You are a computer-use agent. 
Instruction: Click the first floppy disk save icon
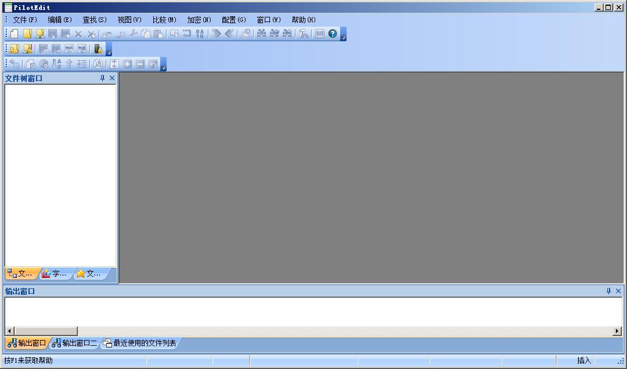(x=52, y=34)
